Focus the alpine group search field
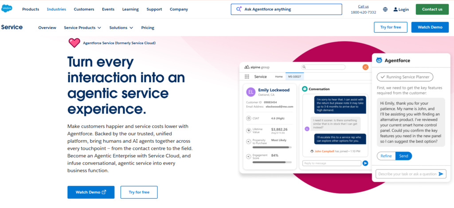 323,67
